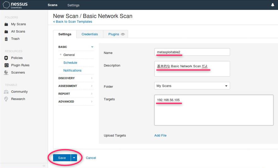The width and height of the screenshot is (278, 168).
Task: Click the All Scans folder icon
Action: (6, 31)
